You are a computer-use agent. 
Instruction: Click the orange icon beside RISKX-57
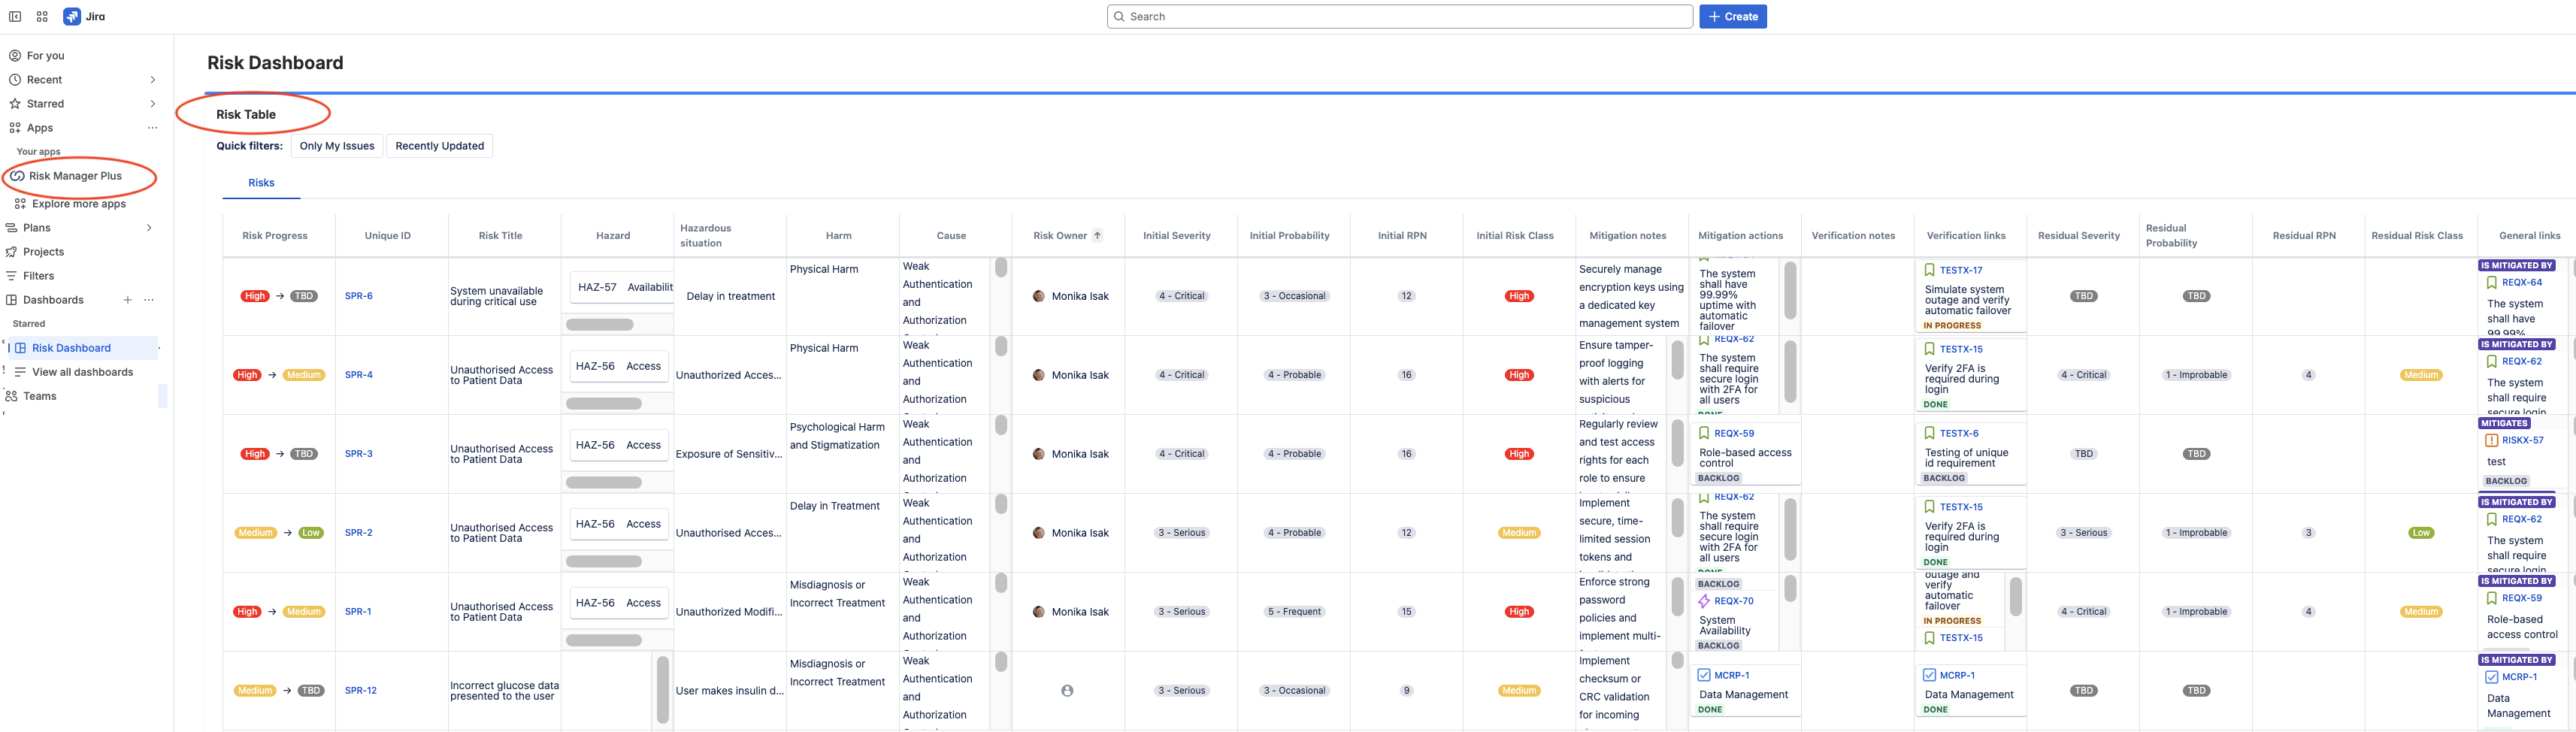[x=2491, y=440]
